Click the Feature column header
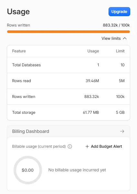 19,51
